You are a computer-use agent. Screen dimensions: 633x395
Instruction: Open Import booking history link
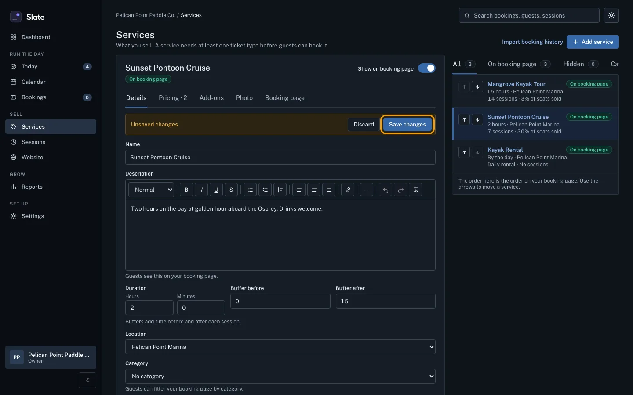[x=532, y=42]
